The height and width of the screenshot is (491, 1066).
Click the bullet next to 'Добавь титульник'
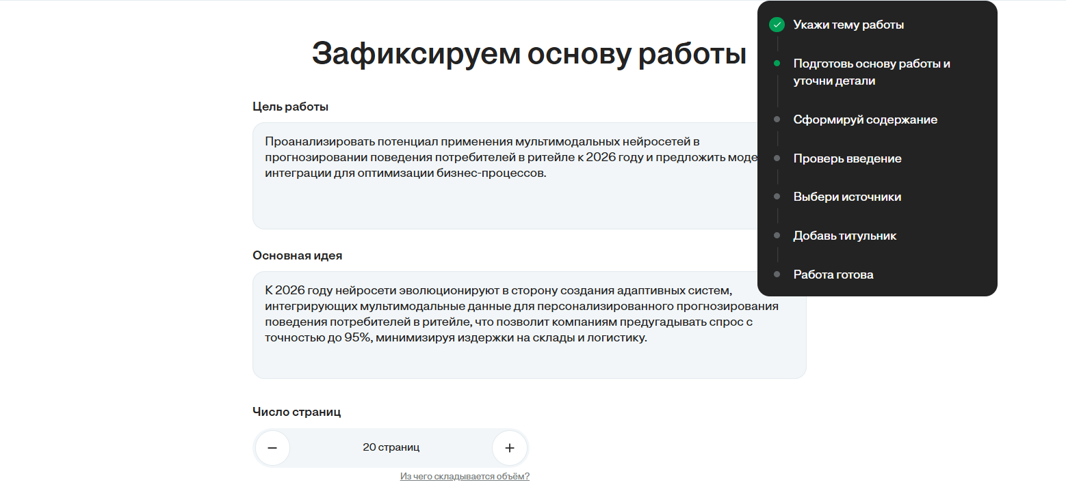click(x=777, y=236)
